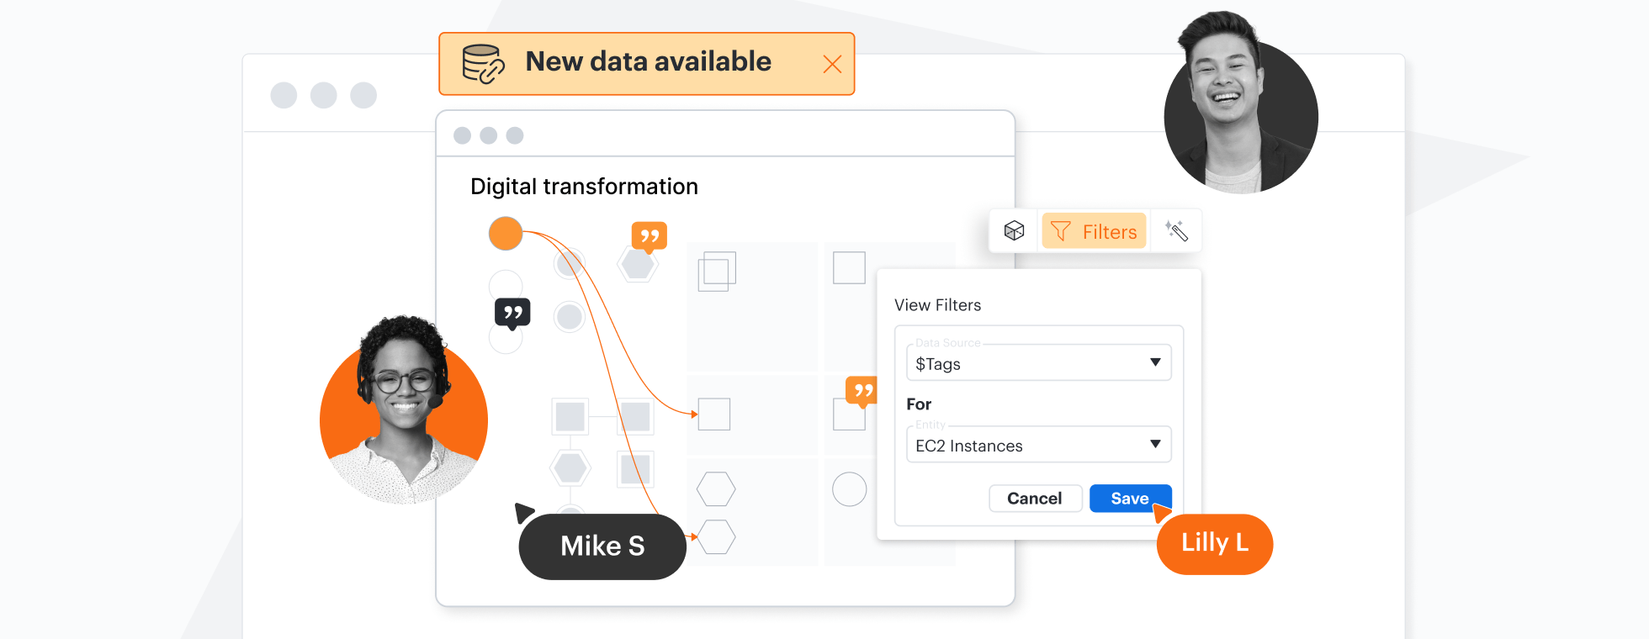Image resolution: width=1649 pixels, height=639 pixels.
Task: Click the Lilly L collaborator label
Action: 1214,543
